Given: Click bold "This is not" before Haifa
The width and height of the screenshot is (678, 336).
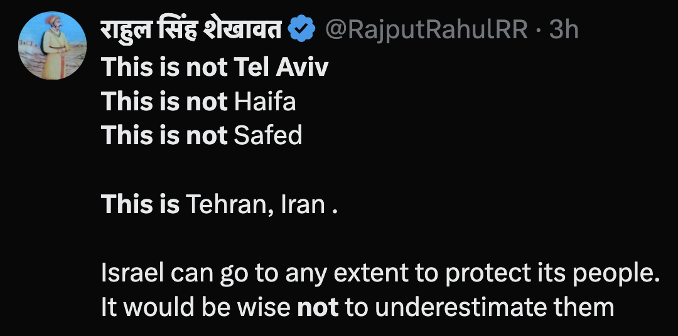Looking at the screenshot, I should coord(164,101).
